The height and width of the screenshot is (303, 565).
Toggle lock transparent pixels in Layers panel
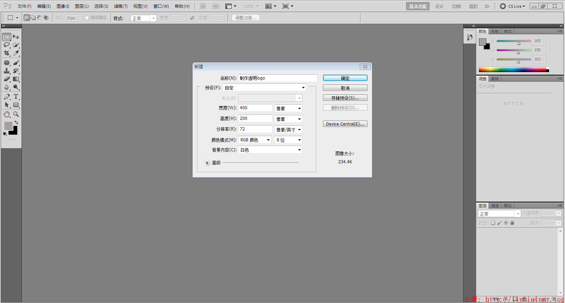point(493,223)
